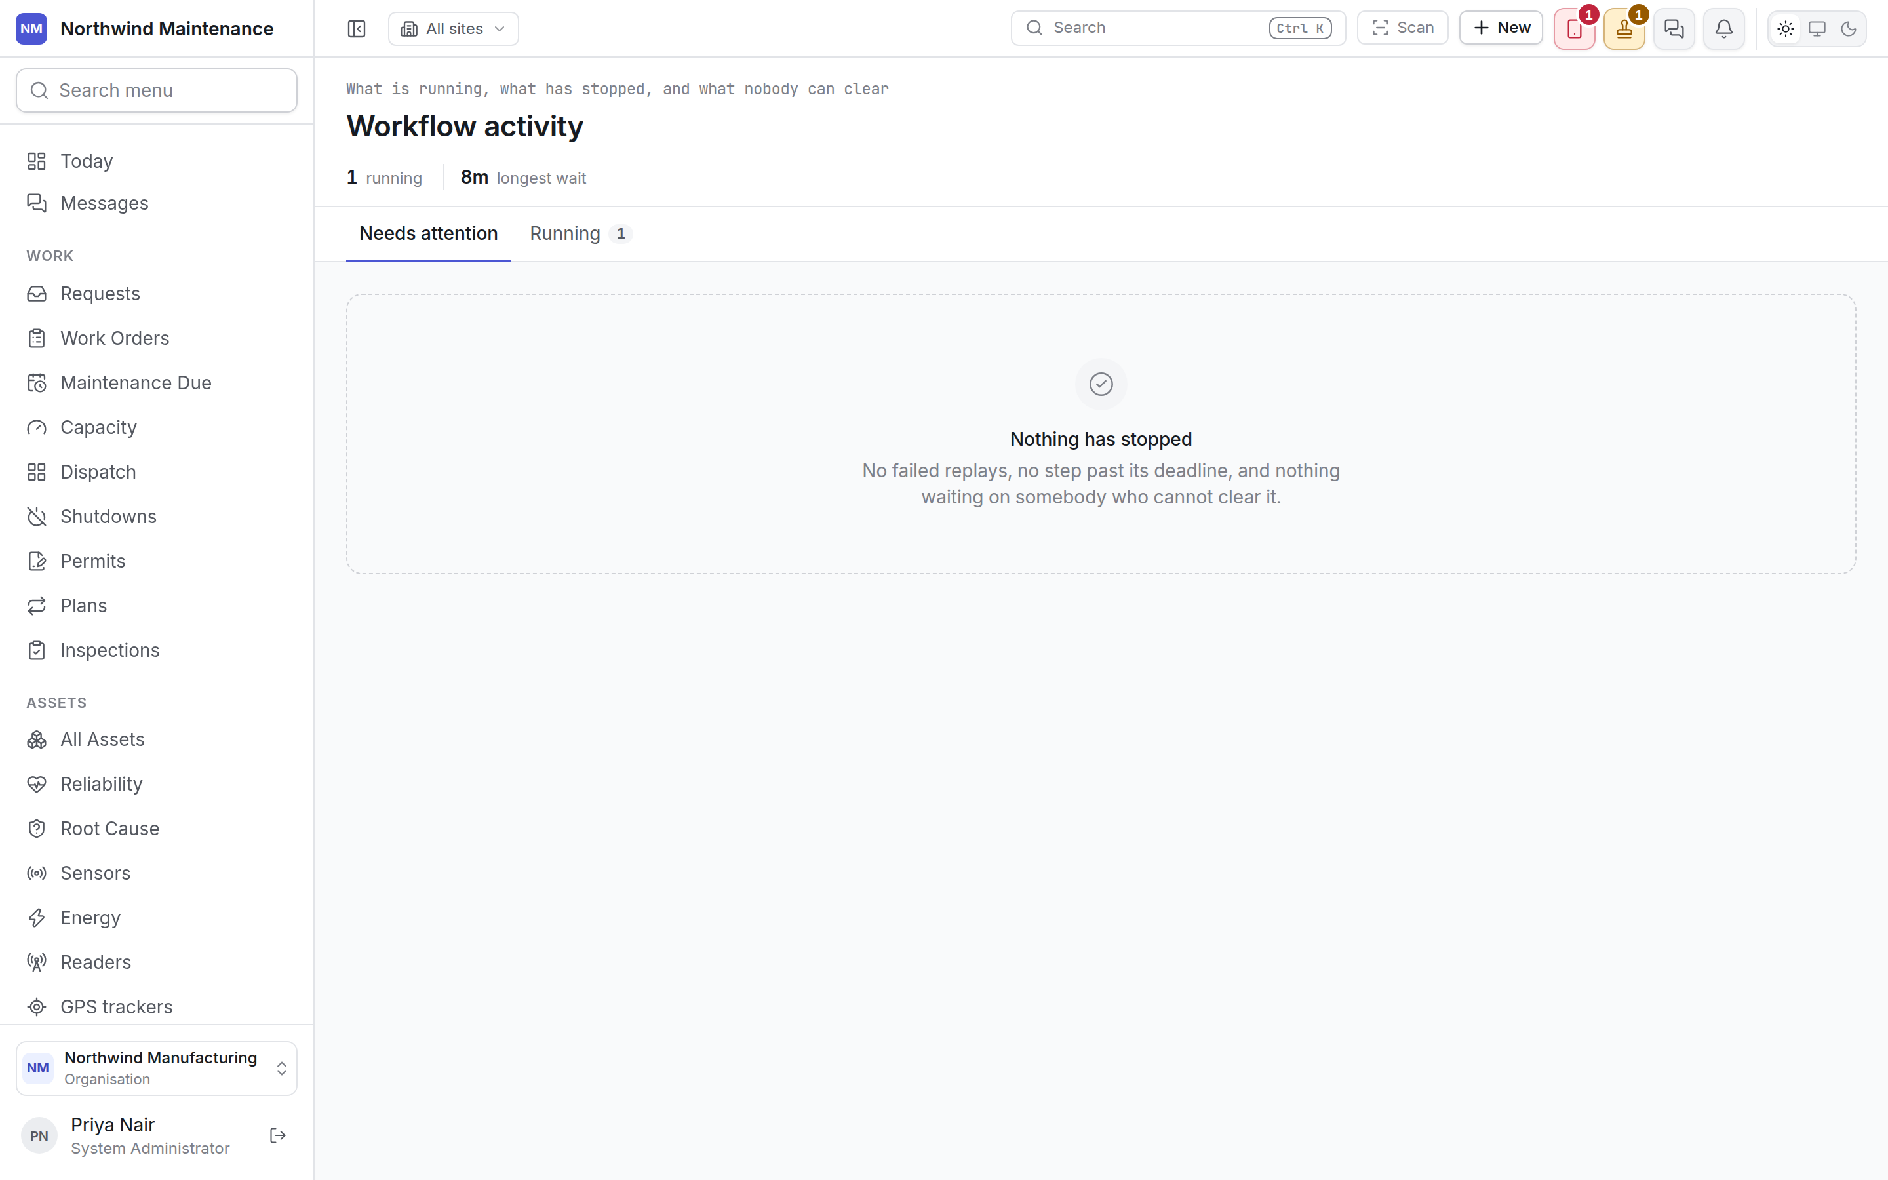Open the Capacity page
Image resolution: width=1888 pixels, height=1180 pixels.
point(157,427)
